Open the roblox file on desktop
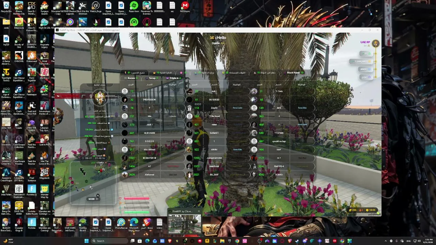This screenshot has width=436, height=245. click(159, 224)
